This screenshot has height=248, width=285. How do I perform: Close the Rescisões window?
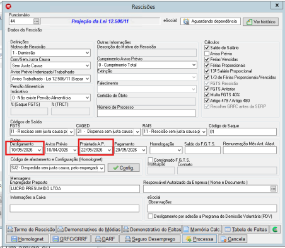[277, 5]
